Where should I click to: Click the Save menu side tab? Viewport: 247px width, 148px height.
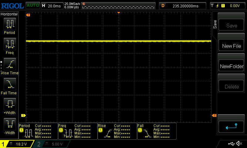(x=215, y=25)
